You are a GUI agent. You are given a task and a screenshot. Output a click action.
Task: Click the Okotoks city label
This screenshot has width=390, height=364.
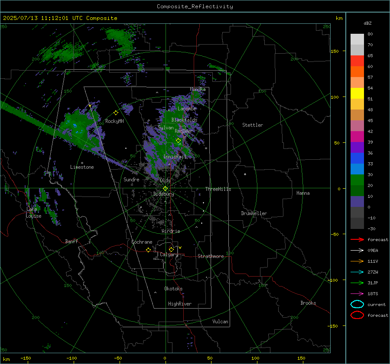pos(173,289)
